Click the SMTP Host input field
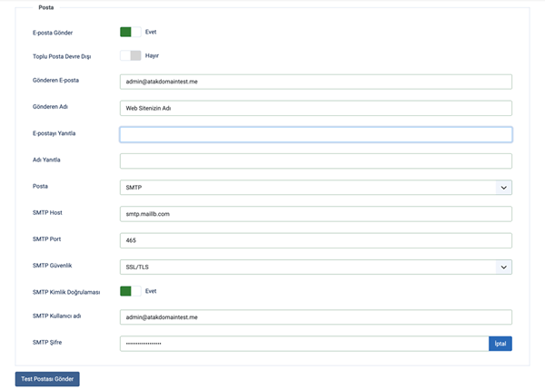Image resolution: width=545 pixels, height=389 pixels. point(315,214)
